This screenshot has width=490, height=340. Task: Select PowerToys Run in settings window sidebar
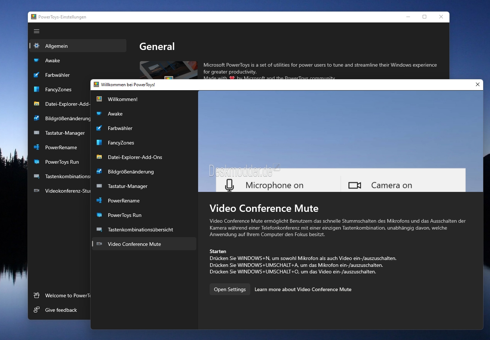(60, 162)
